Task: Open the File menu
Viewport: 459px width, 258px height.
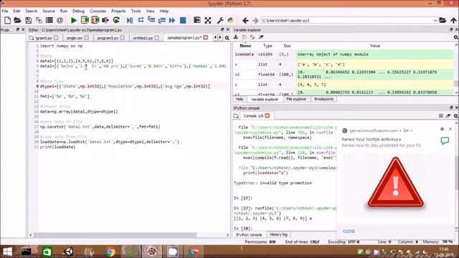Action: point(5,11)
